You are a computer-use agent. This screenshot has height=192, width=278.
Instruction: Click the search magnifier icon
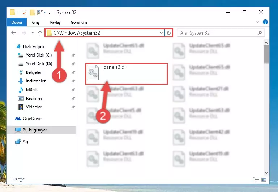260,33
